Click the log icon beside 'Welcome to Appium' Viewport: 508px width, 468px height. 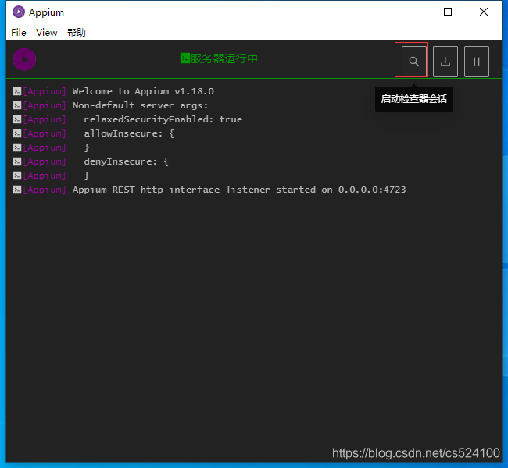[x=17, y=91]
